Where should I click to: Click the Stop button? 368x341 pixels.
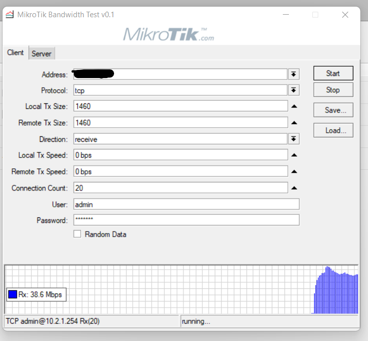[333, 90]
